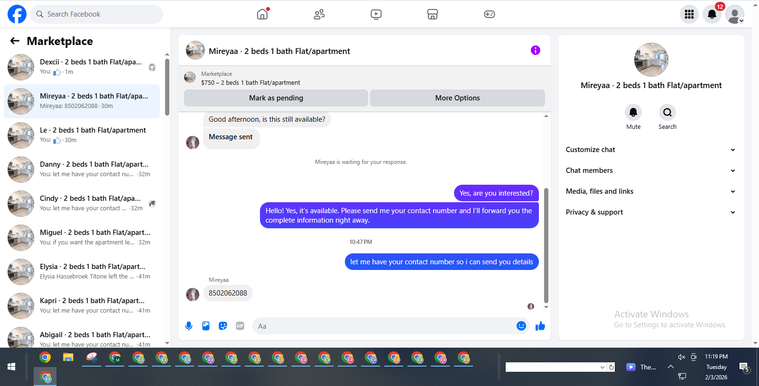Expand Media, files and links section

point(651,191)
